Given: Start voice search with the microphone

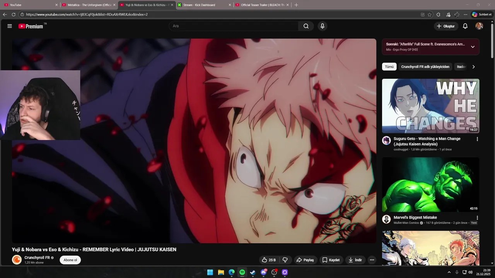Looking at the screenshot, I should tap(322, 26).
